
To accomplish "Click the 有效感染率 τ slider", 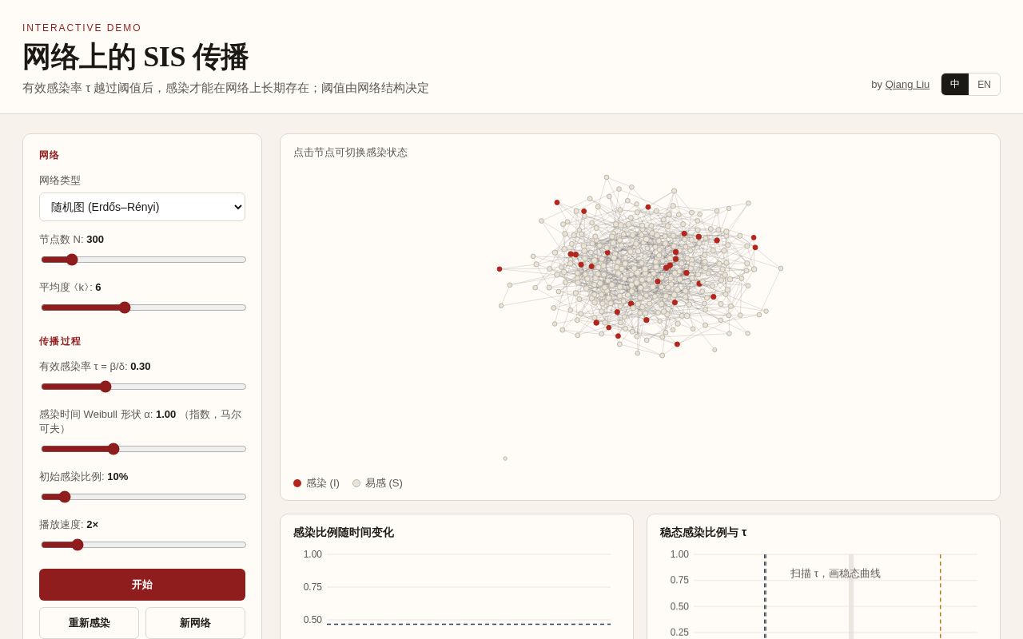I will [x=144, y=387].
